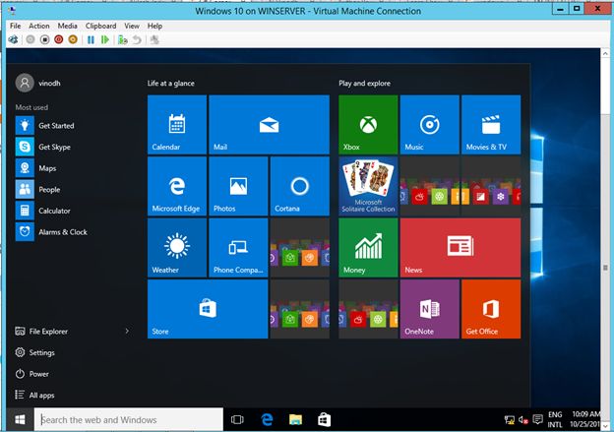614x432 pixels.
Task: Open Microsoft Solitaire Collection tile
Action: click(368, 186)
